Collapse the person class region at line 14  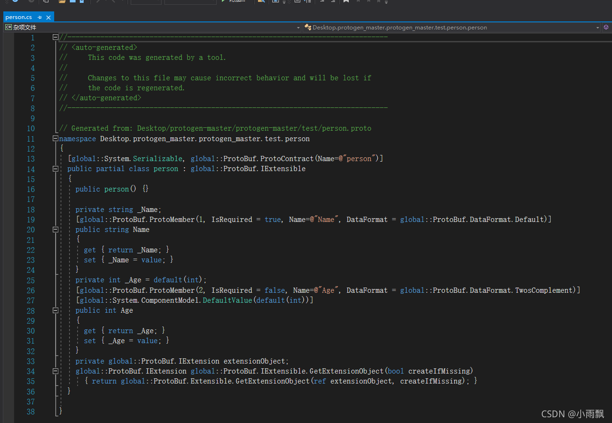click(x=55, y=169)
